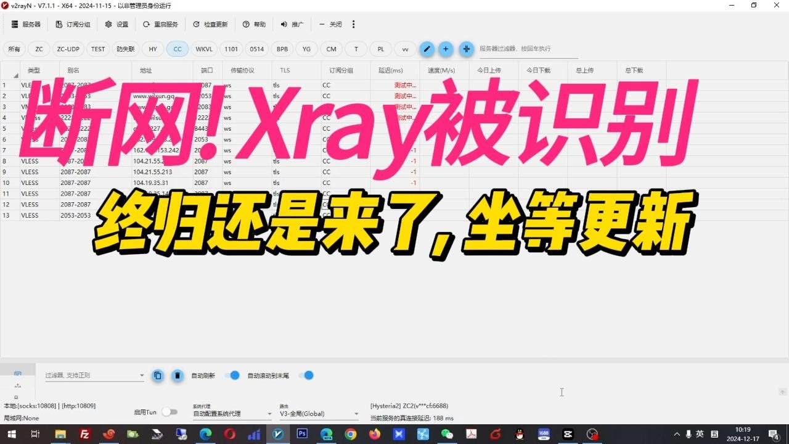Enable the 启用Tun switch
Image resolution: width=789 pixels, height=444 pixels.
(170, 412)
